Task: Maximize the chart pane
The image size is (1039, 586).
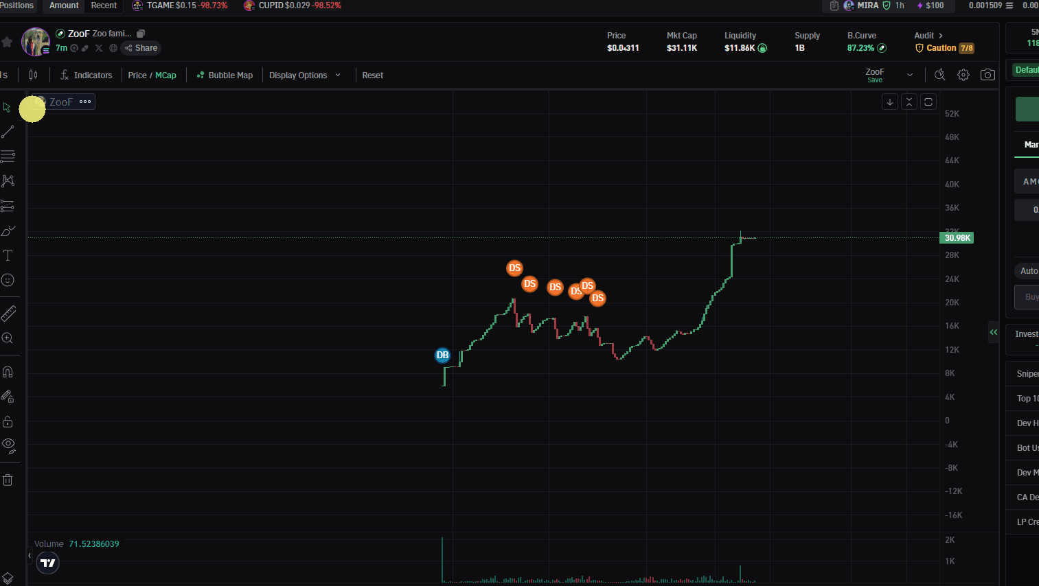Action: [x=928, y=102]
